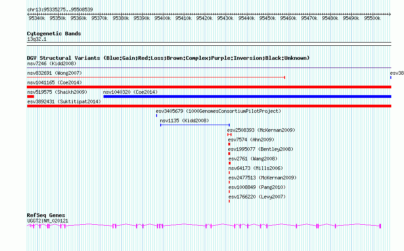Image resolution: width=404 pixels, height=251 pixels.
Task: Select variant label esv3892431 (Suktitipat2014)
Action: [64, 101]
